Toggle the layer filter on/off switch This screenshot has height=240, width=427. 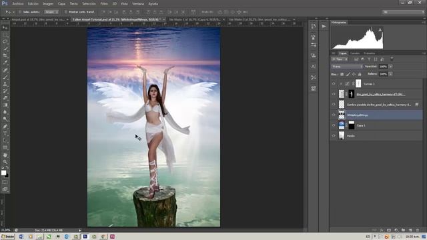point(392,59)
